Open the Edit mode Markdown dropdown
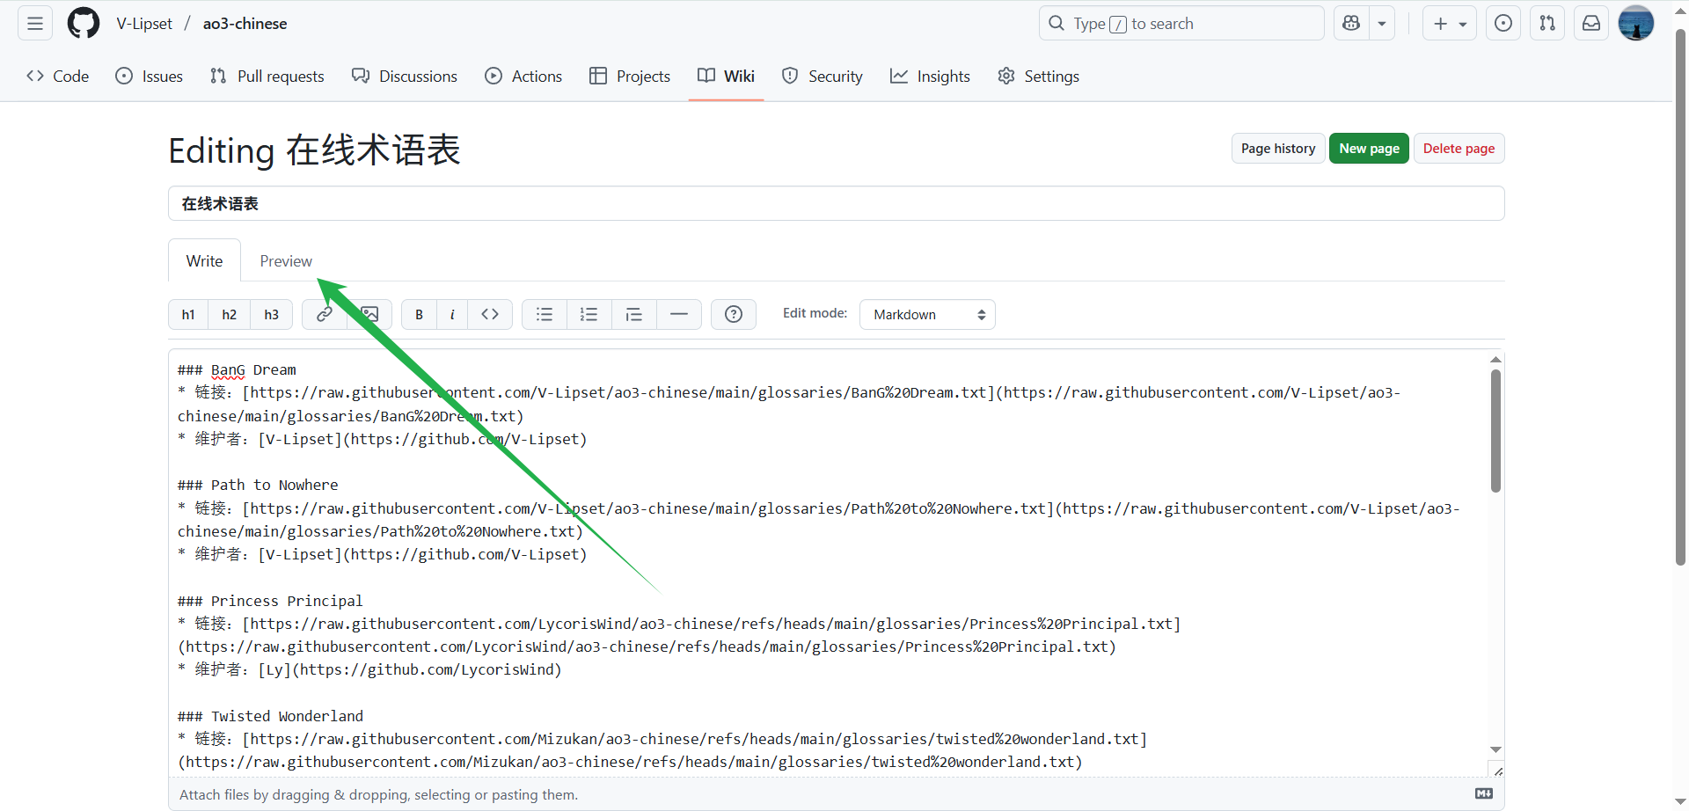 pos(927,315)
